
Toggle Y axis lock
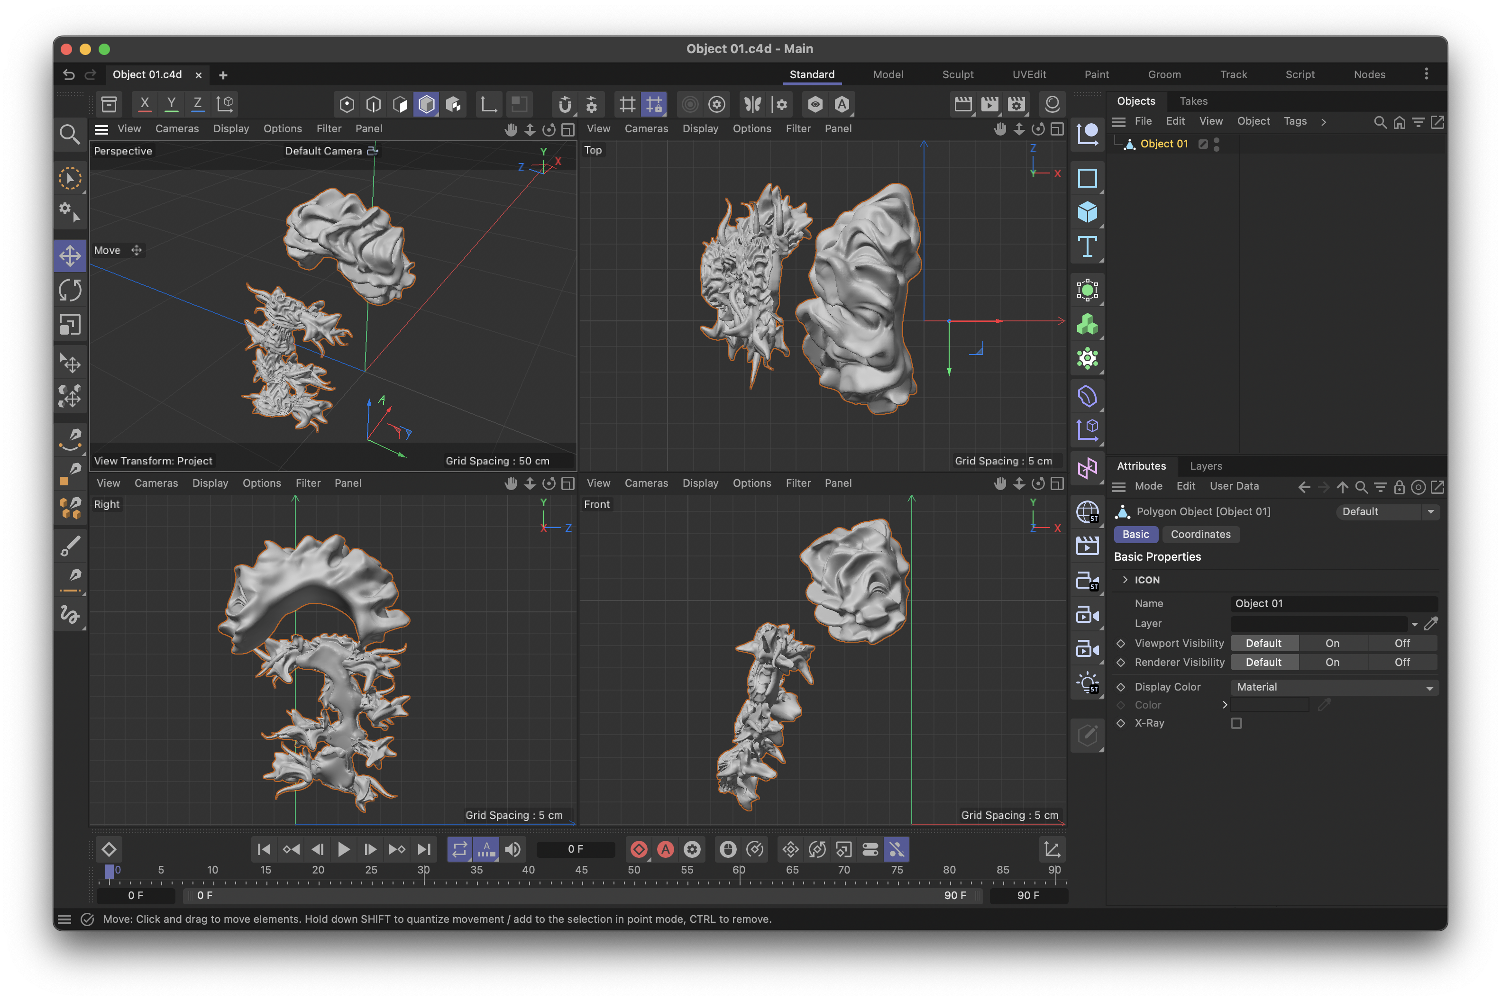click(171, 103)
